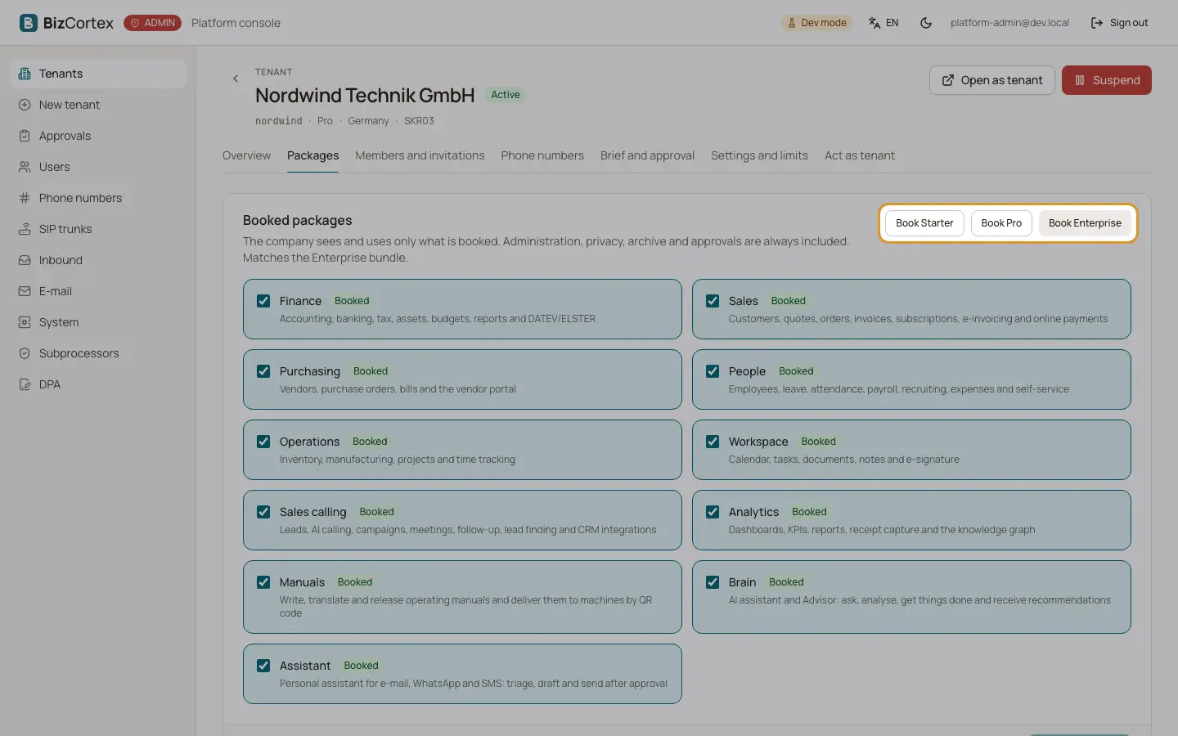Uncheck the Purchasing package checkbox
Screen dimensions: 1178x736
pyautogui.click(x=263, y=371)
